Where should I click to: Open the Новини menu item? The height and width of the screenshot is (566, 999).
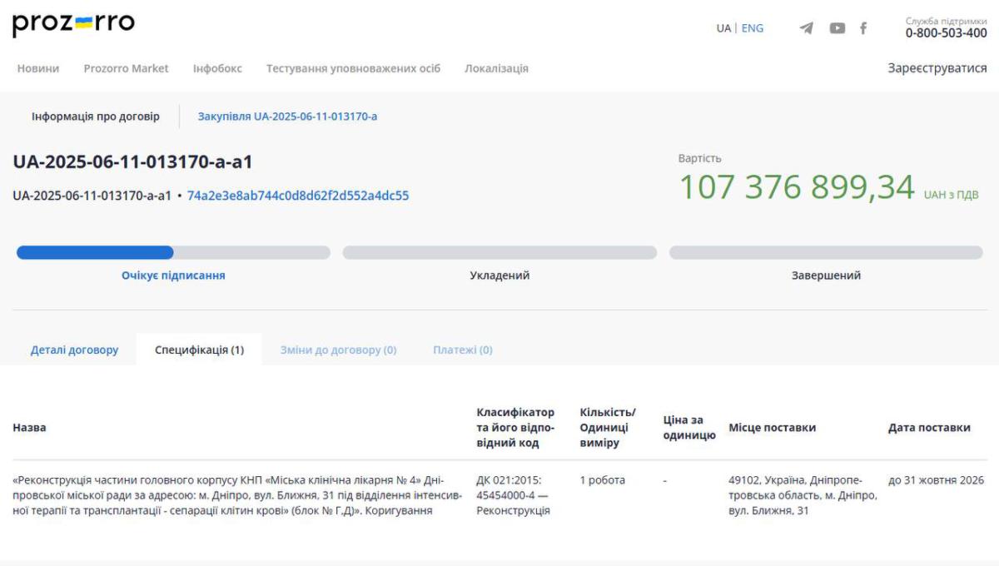(x=38, y=68)
